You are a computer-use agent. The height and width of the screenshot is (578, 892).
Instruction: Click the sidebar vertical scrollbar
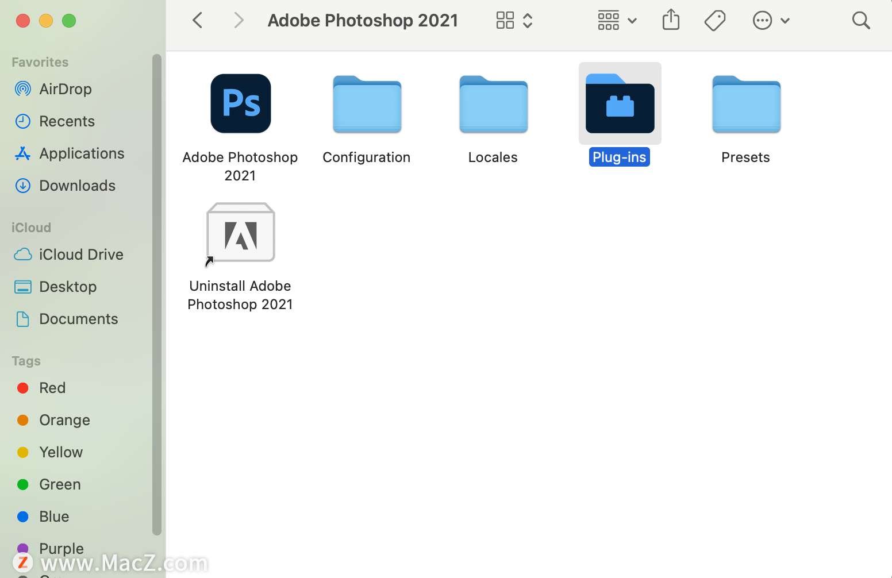(157, 294)
